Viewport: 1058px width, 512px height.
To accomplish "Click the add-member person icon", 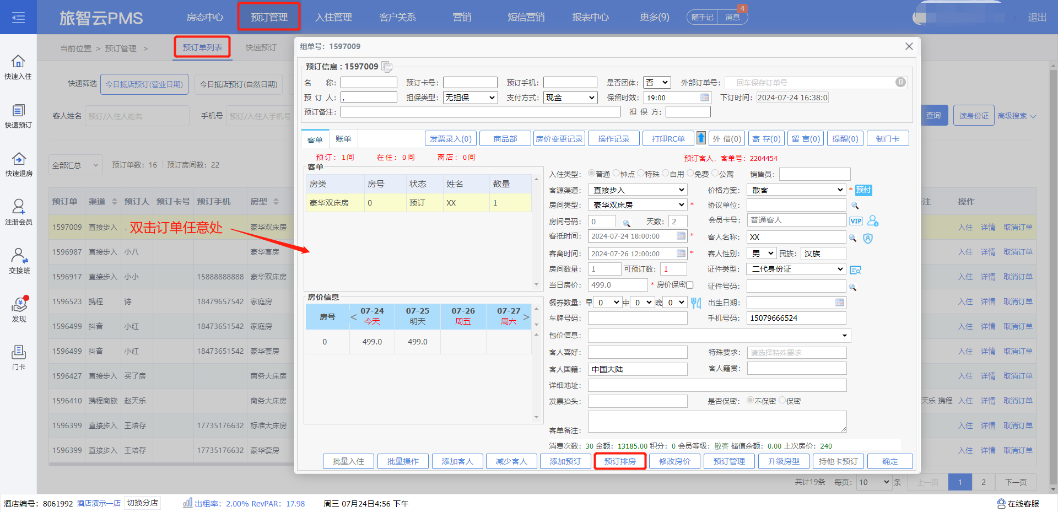I will [x=873, y=220].
